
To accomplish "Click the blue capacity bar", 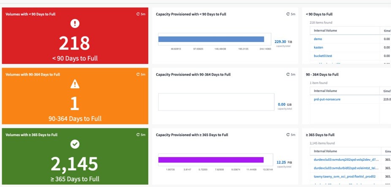I will click(211, 39).
